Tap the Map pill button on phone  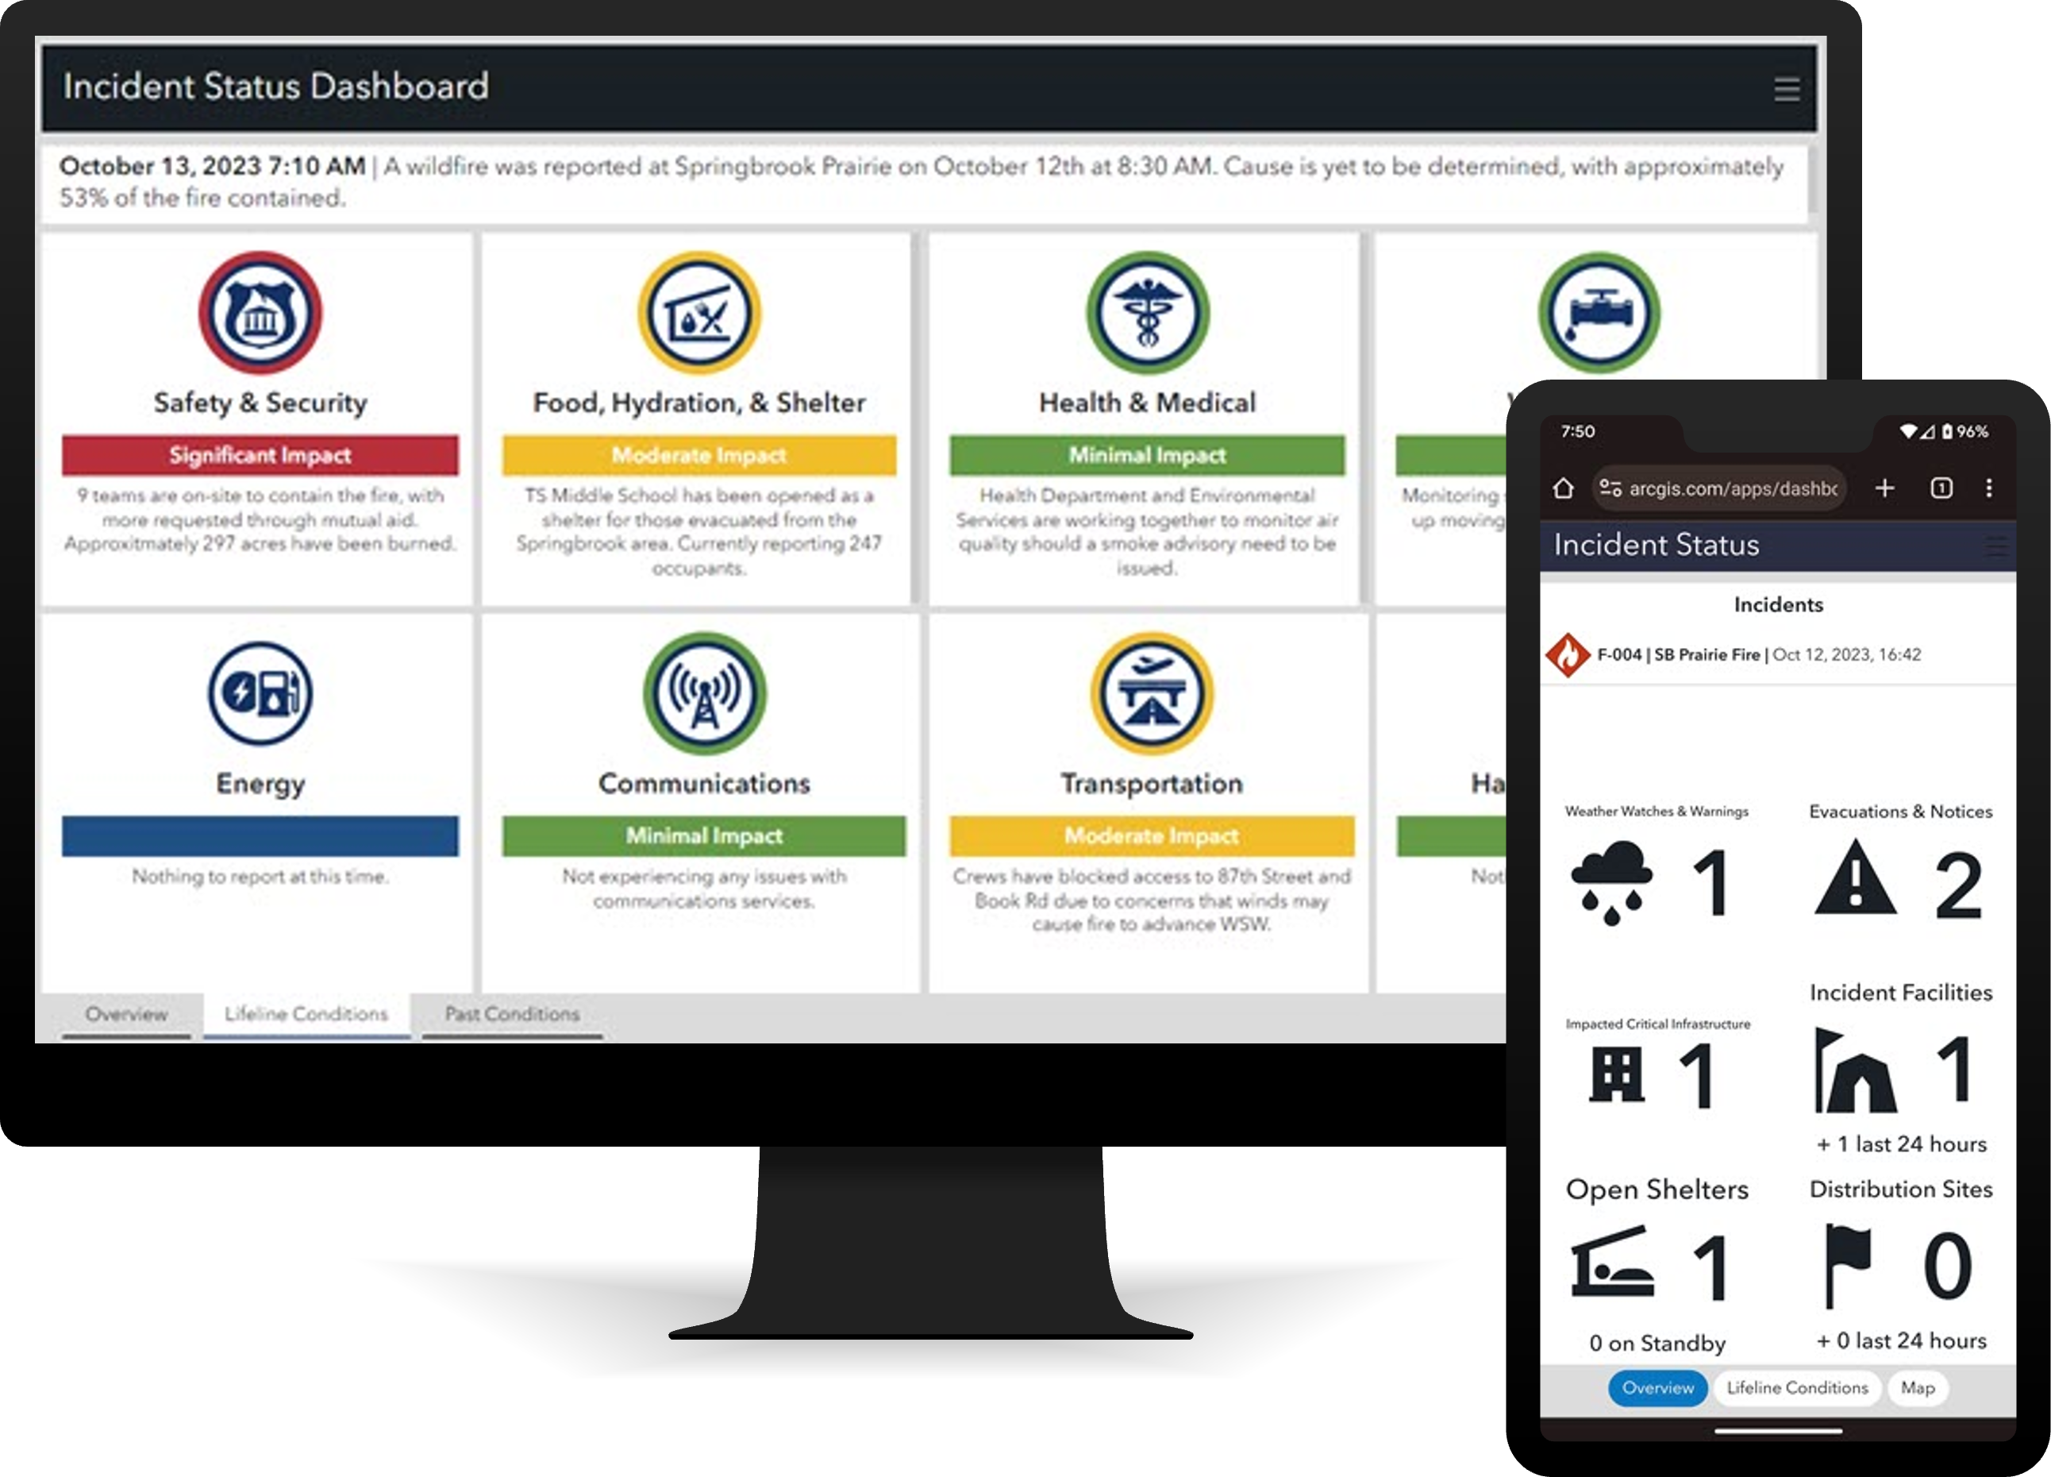1917,1387
